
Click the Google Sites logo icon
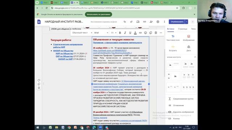[39, 22]
